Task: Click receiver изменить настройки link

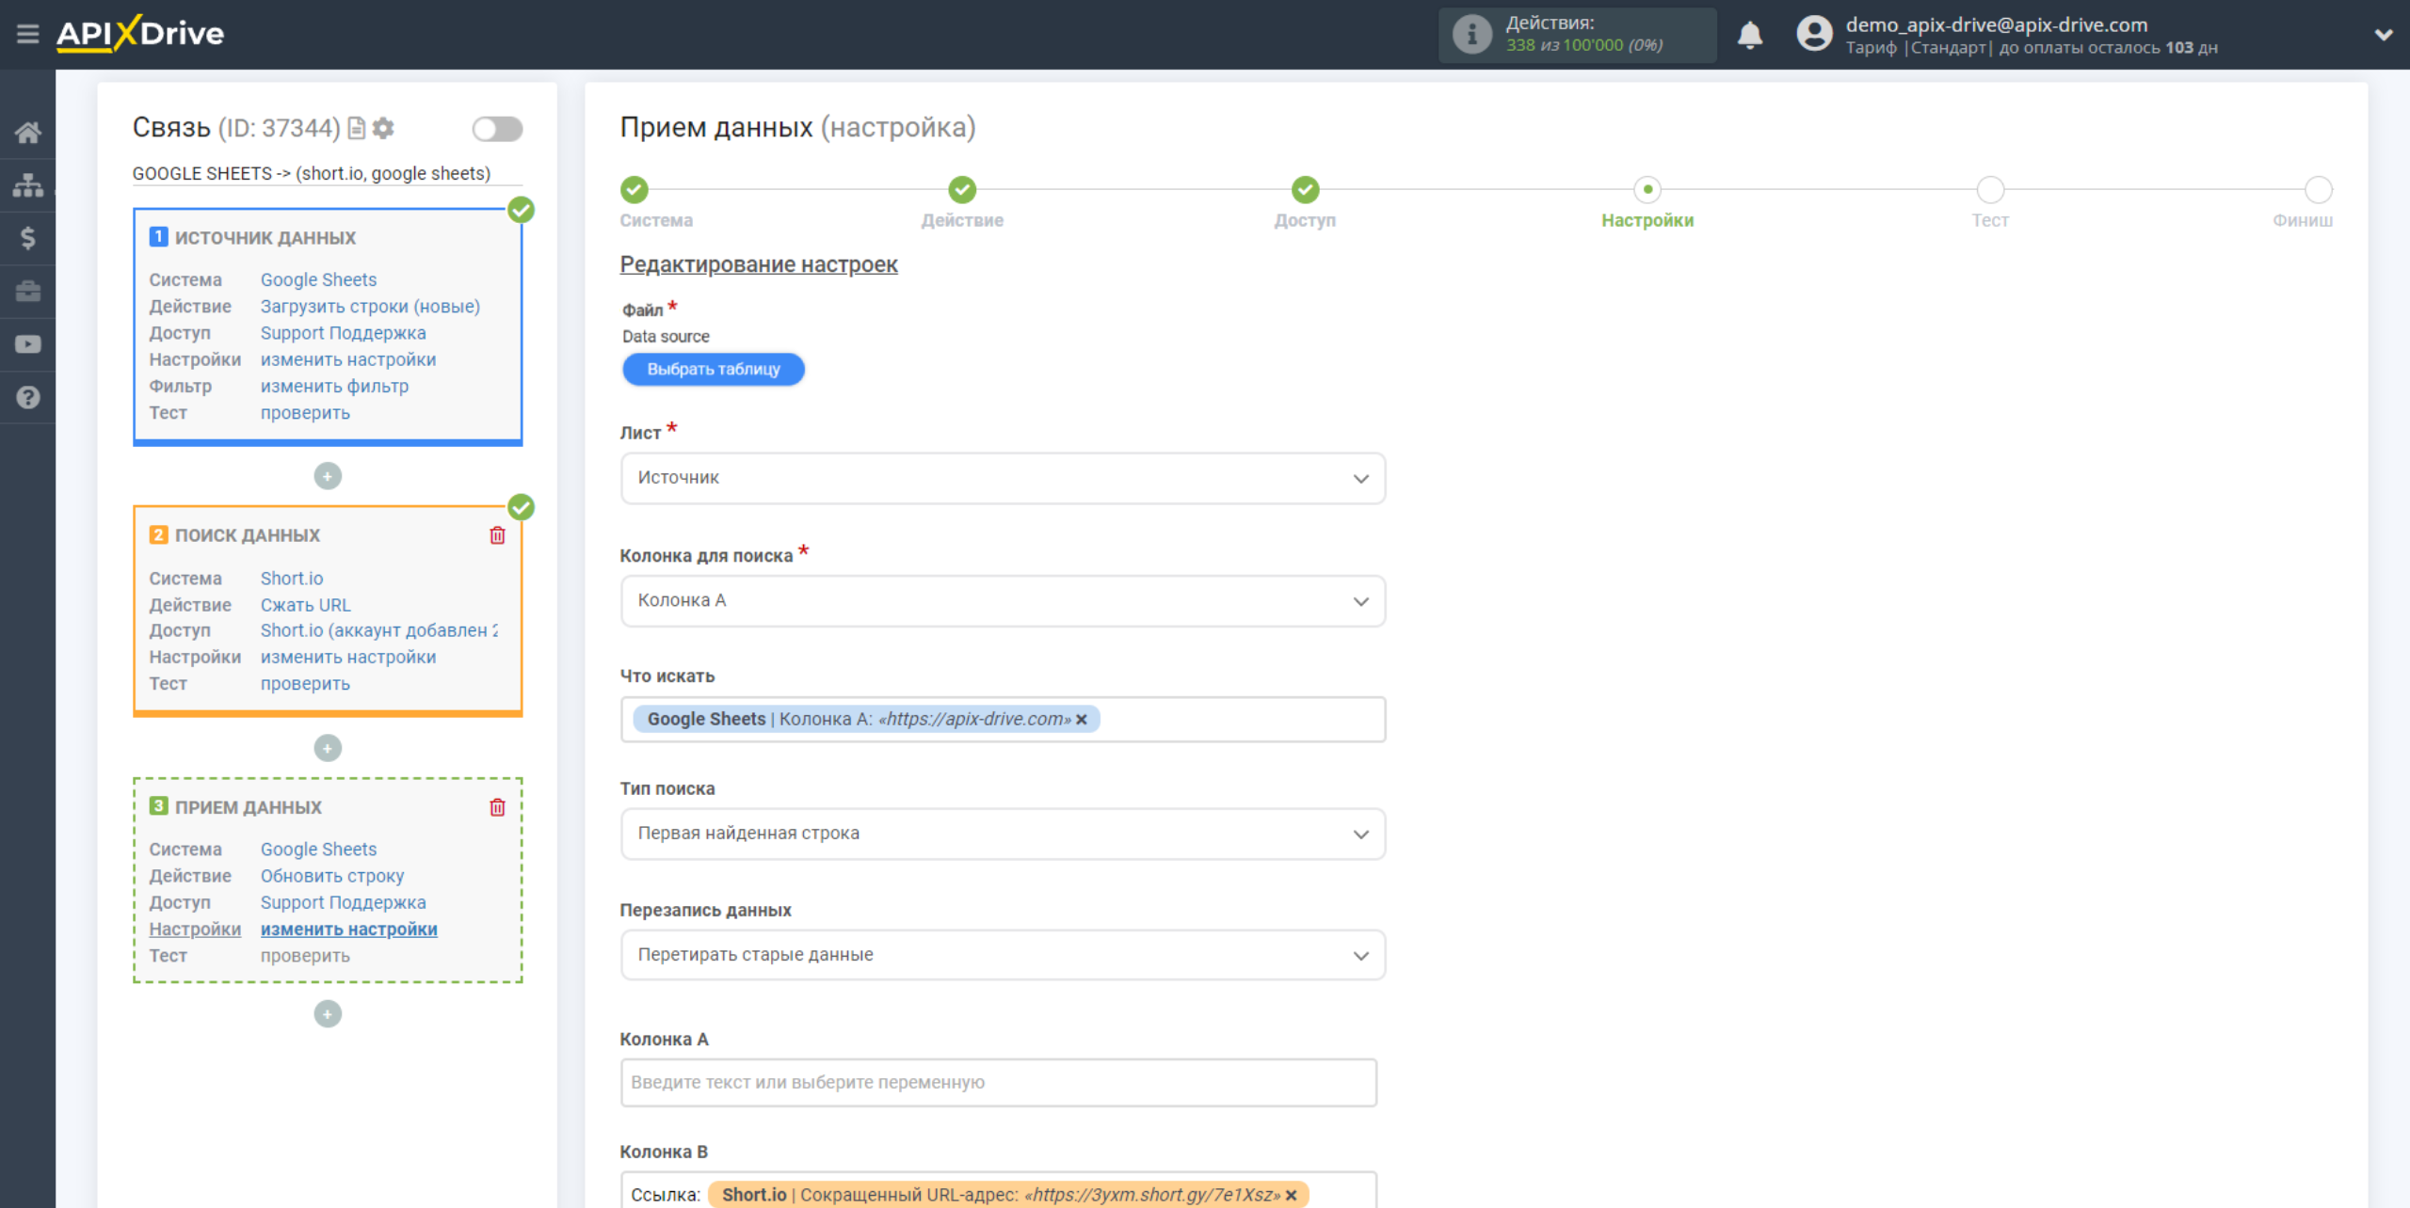Action: click(349, 930)
